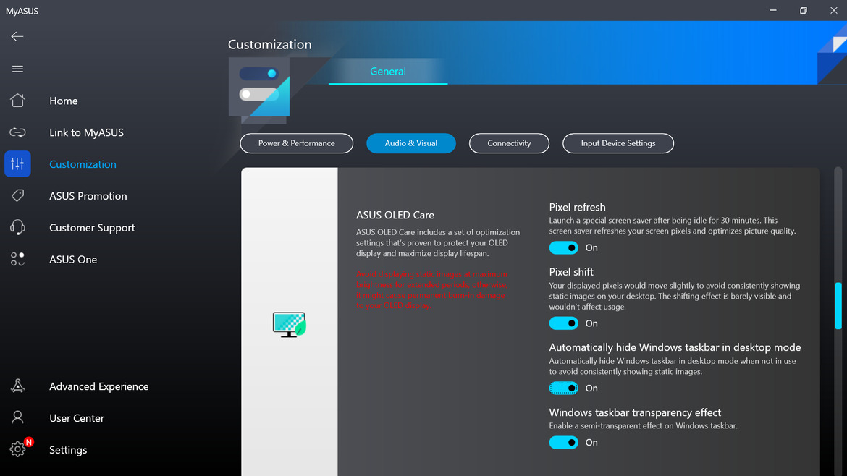Toggle the hamburger menu icon

click(x=17, y=69)
